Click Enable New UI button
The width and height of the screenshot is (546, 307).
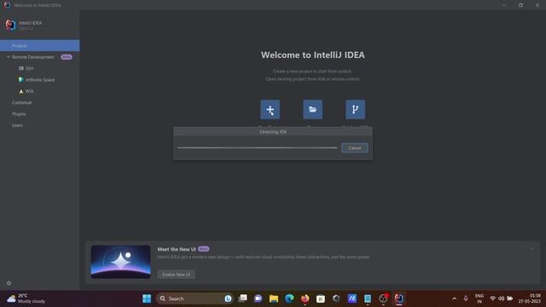pos(177,275)
